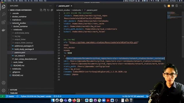The width and height of the screenshot is (184, 103).
Task: Open Terminal from the dock
Action: pyautogui.click(x=83, y=100)
